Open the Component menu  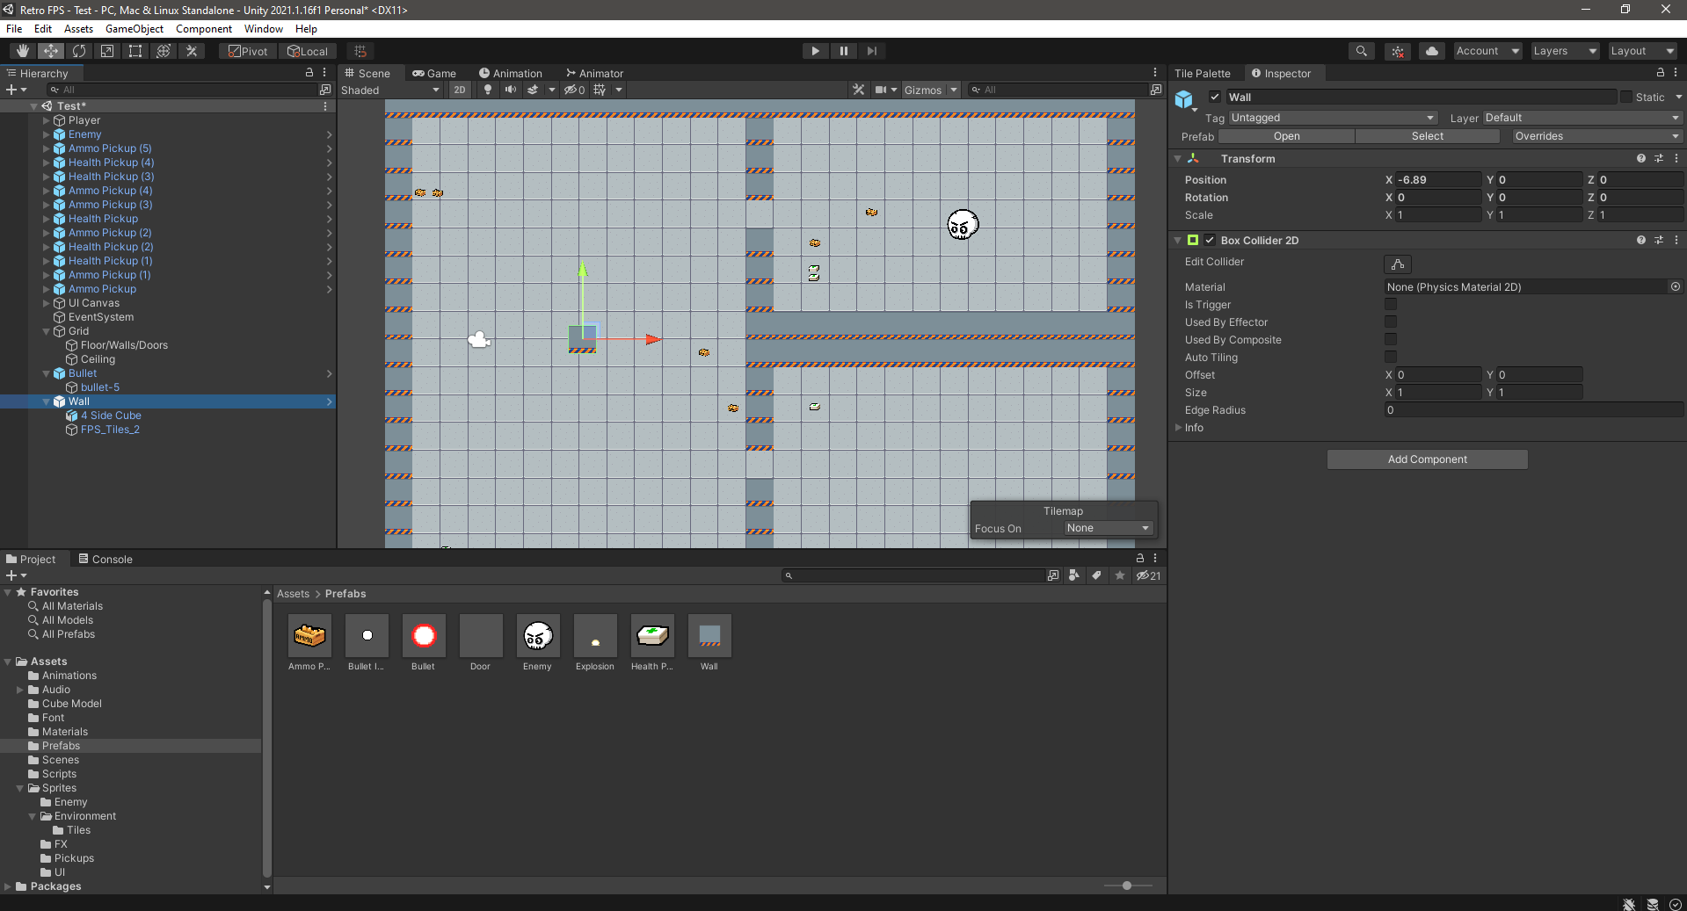[x=204, y=29]
